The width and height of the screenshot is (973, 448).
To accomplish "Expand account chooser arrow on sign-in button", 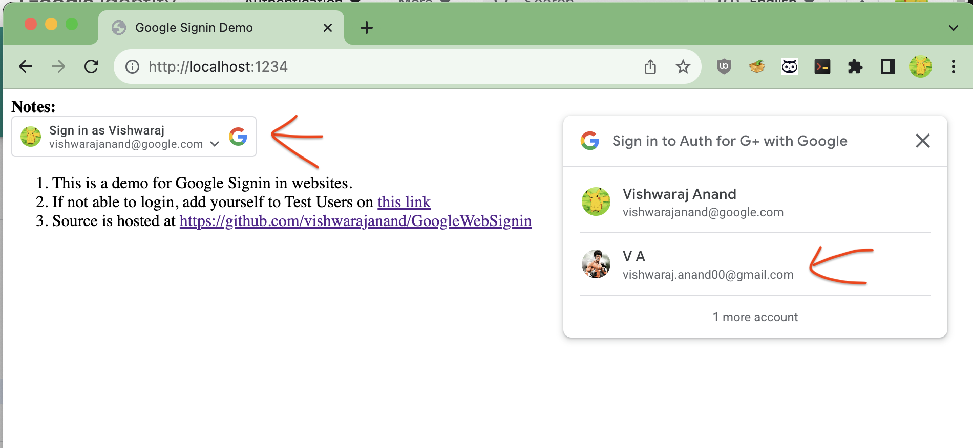I will [x=215, y=144].
